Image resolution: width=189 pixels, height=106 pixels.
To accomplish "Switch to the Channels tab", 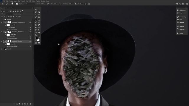I will (x=8, y=8).
